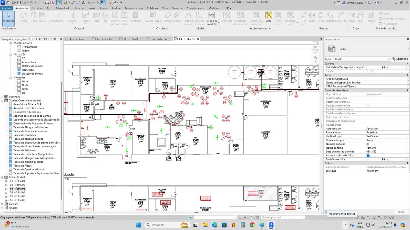Viewport: 410px width, 230px height.
Task: Select the Área tool
Action: [269, 17]
